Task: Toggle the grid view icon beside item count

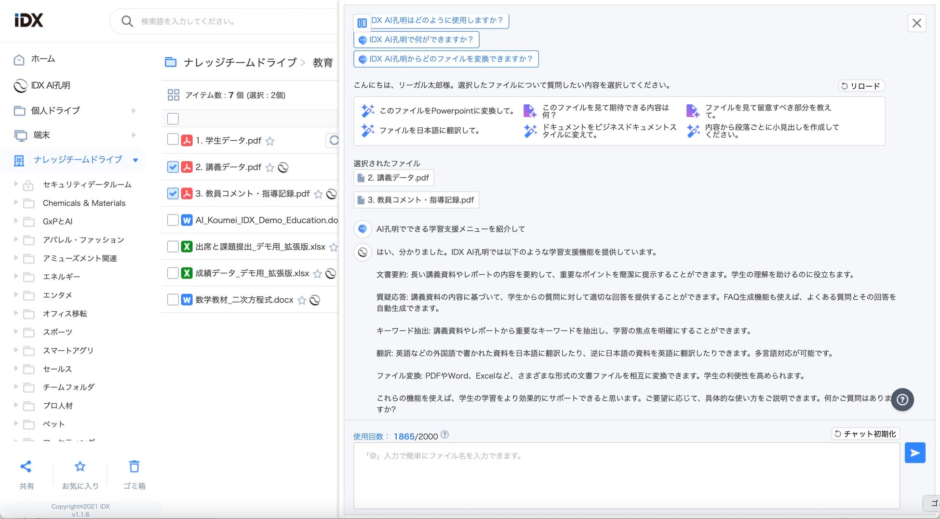Action: (173, 95)
